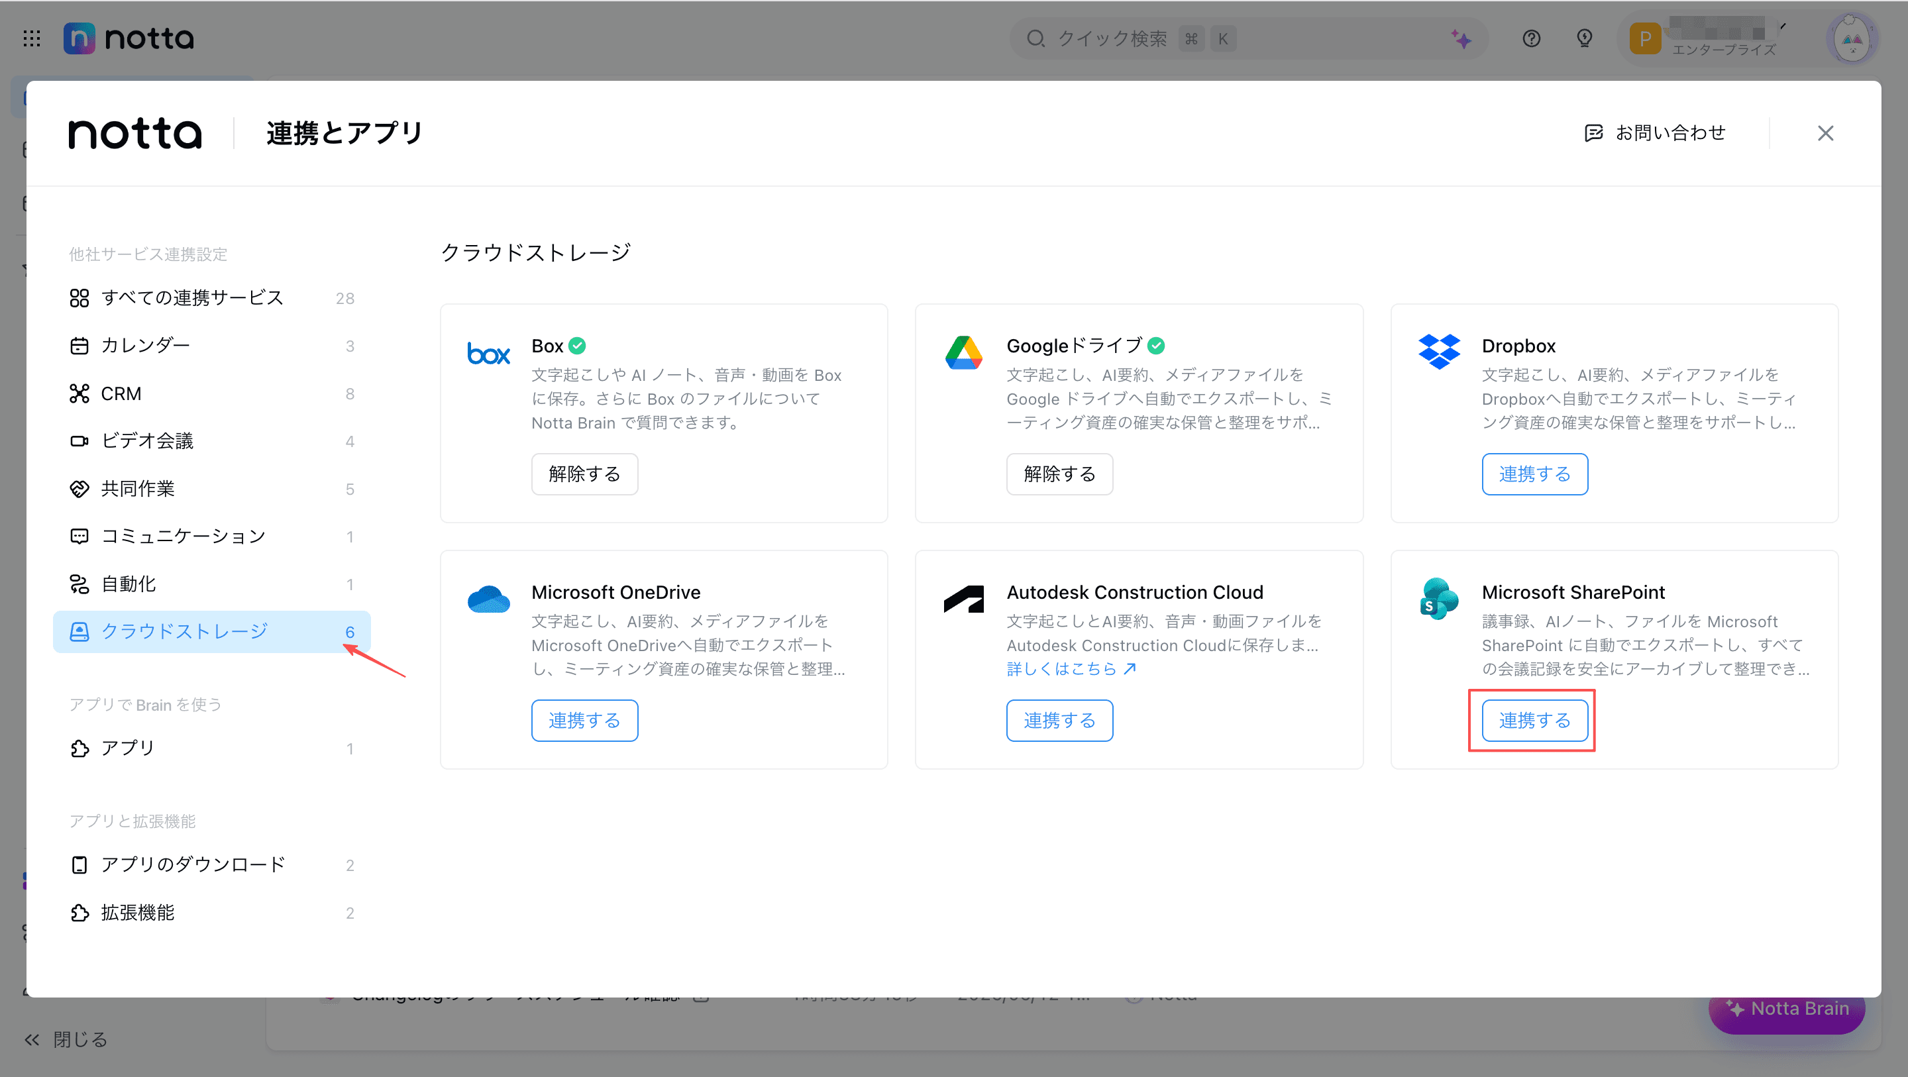This screenshot has width=1908, height=1077.
Task: Connect Autodesk Construction Cloud with 連携する
Action: tap(1059, 721)
